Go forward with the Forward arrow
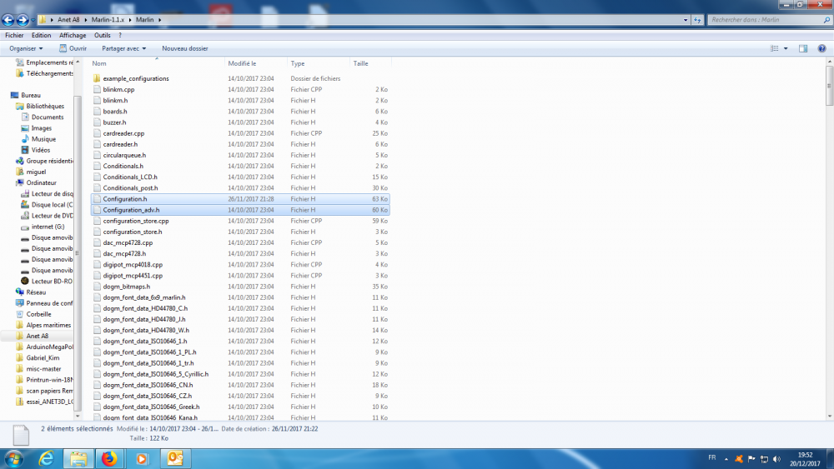834x469 pixels. 23,20
